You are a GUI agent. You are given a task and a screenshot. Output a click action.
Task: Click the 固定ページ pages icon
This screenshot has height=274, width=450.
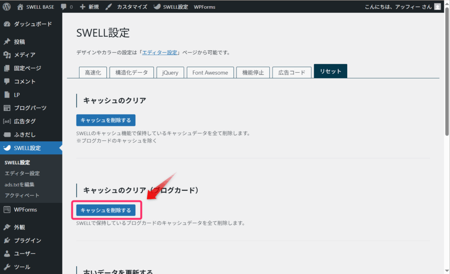coord(7,68)
